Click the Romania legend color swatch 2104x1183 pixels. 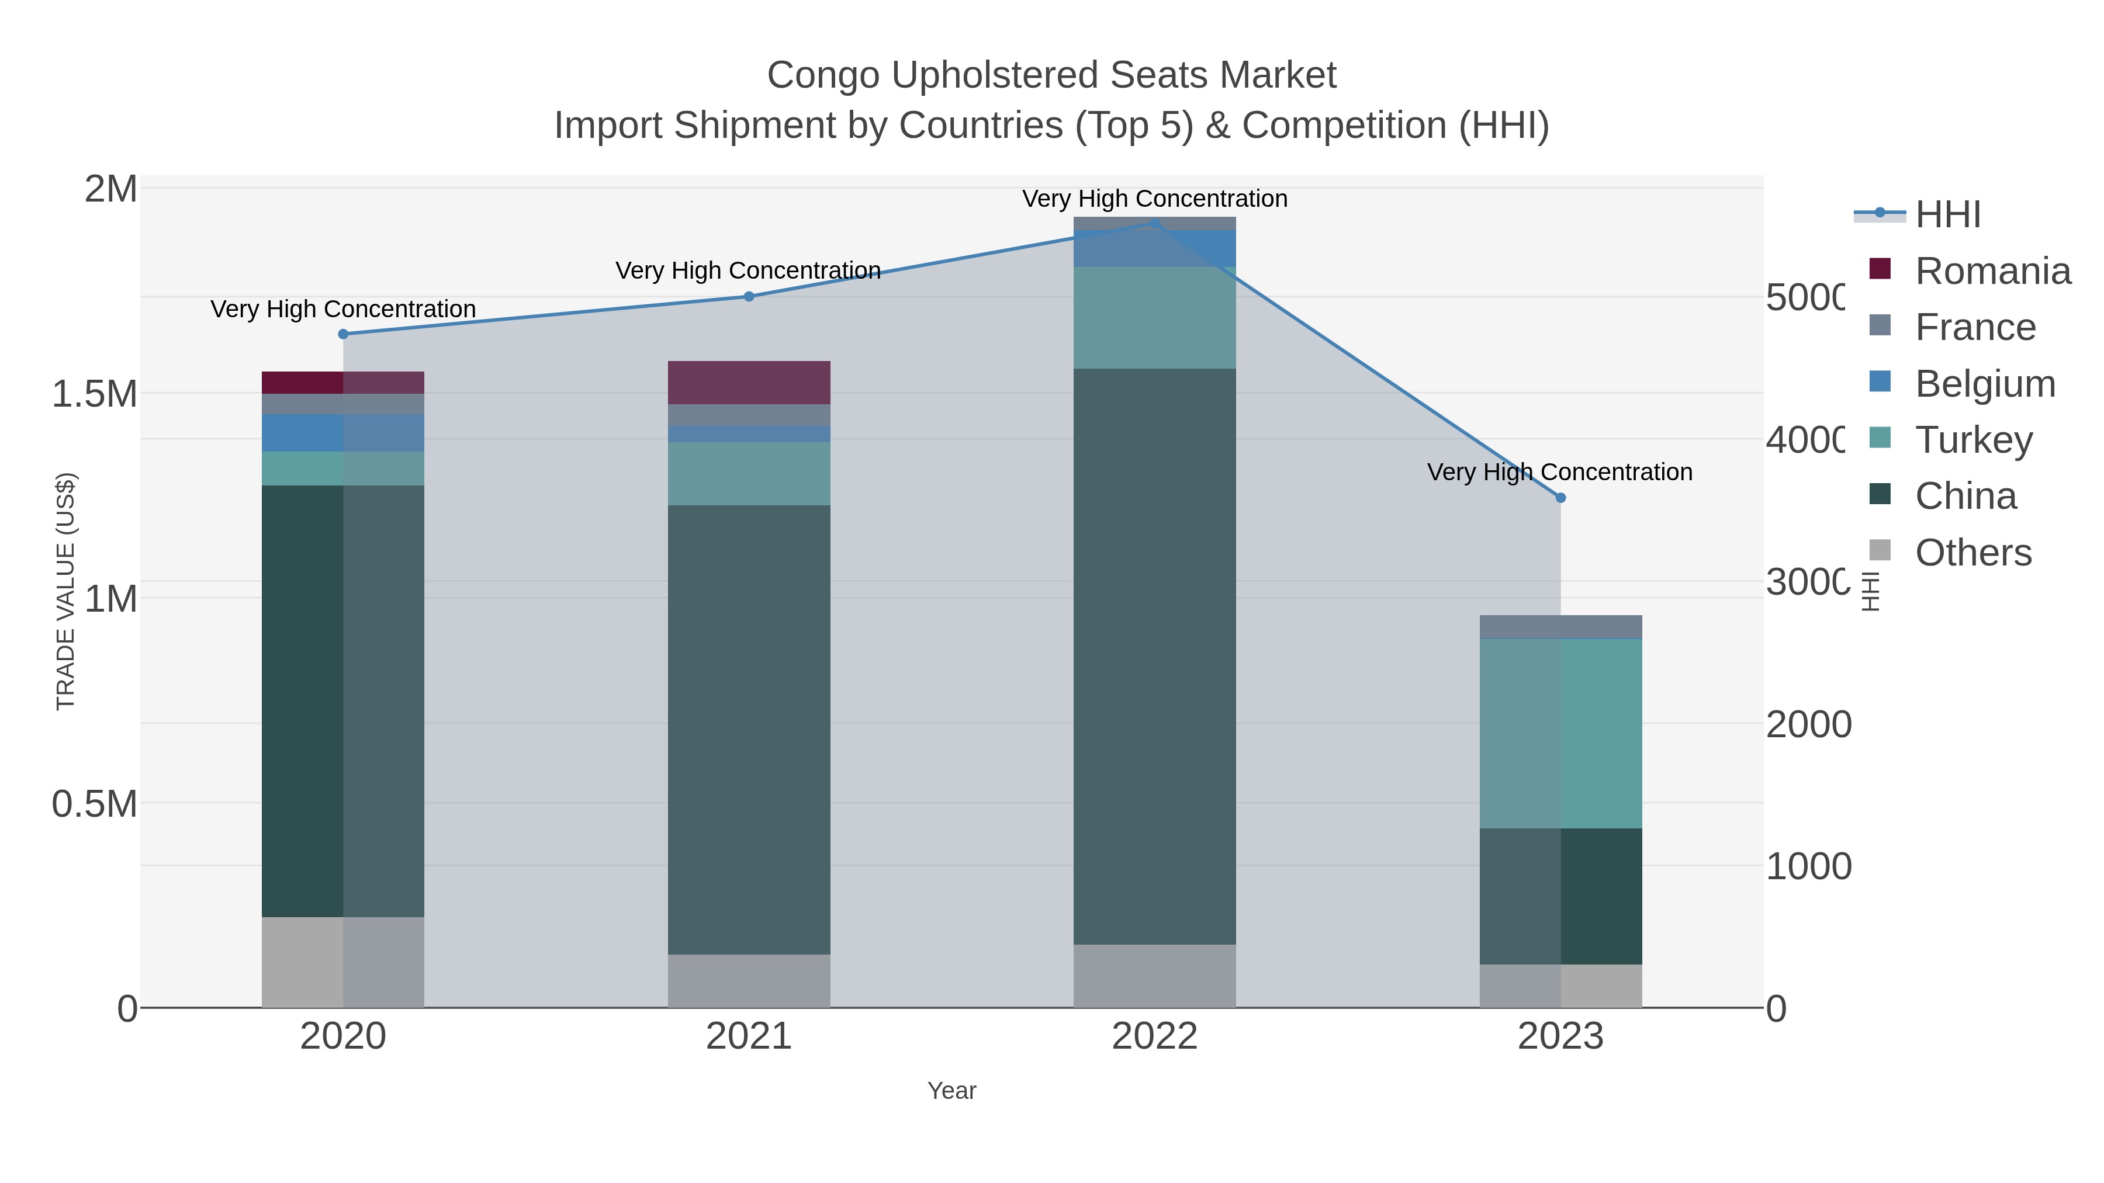coord(1880,269)
